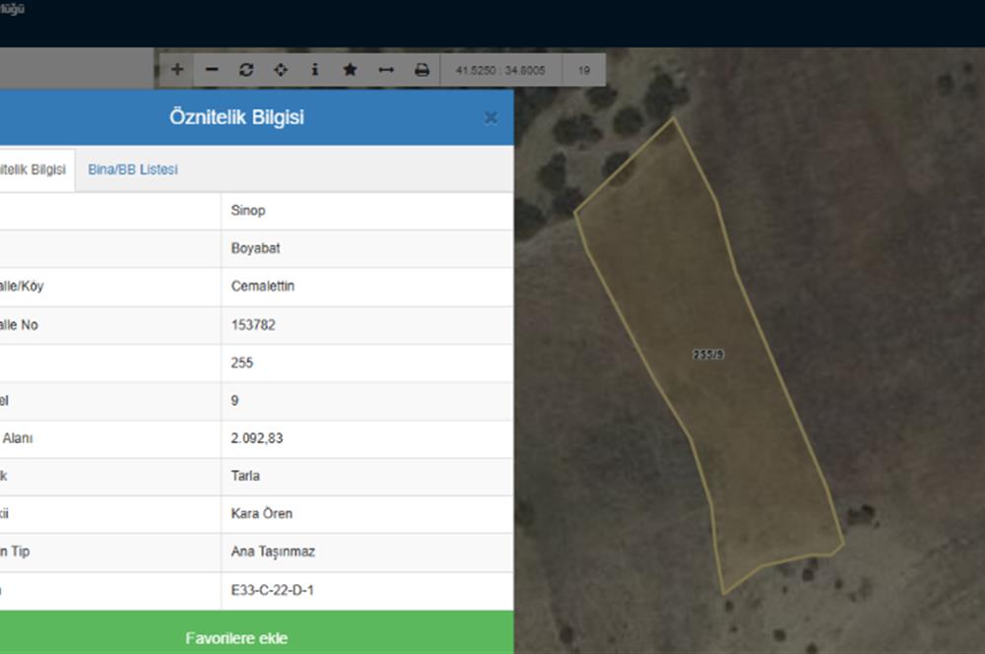Viewport: 985px width, 654px height.
Task: Zoom in with the plus toolbar icon
Action: [x=177, y=70]
